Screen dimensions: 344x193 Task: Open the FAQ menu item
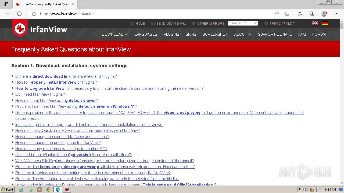pyautogui.click(x=302, y=34)
